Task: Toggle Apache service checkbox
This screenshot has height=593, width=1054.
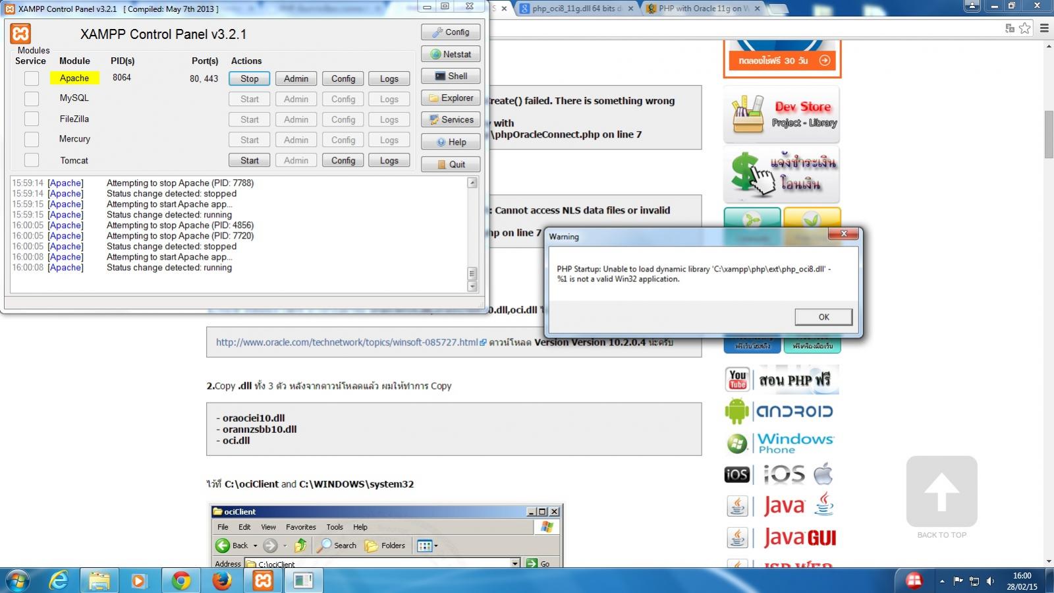Action: (x=32, y=78)
